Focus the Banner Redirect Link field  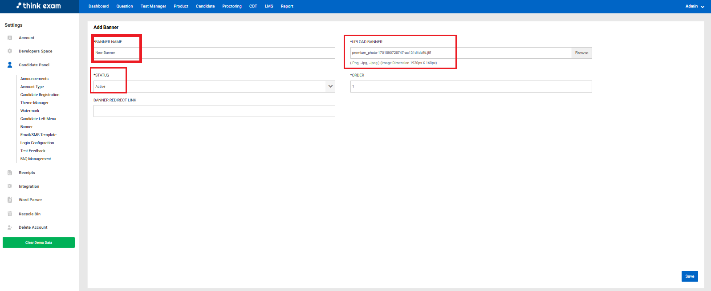214,111
